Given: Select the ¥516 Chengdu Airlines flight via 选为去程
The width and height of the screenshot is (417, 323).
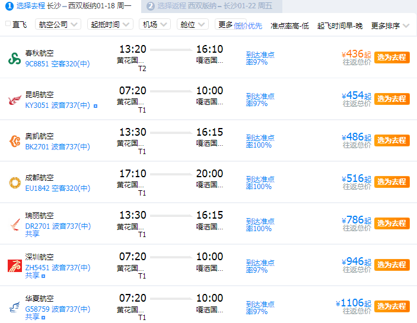Looking at the screenshot, I should pyautogui.click(x=391, y=182).
